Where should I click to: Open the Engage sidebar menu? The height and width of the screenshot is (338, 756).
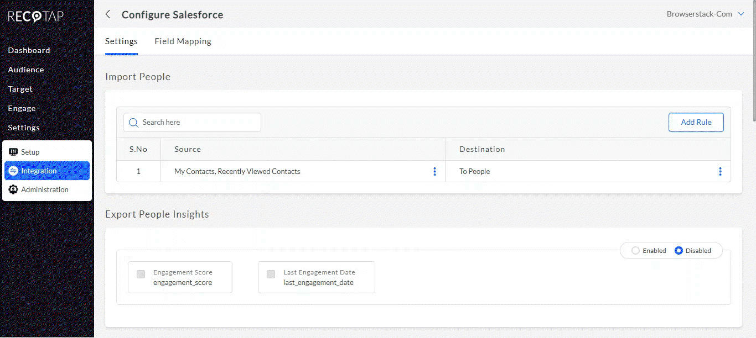click(x=22, y=108)
